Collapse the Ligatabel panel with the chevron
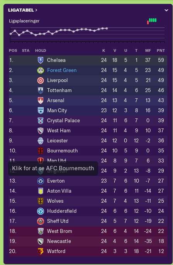 click(166, 10)
